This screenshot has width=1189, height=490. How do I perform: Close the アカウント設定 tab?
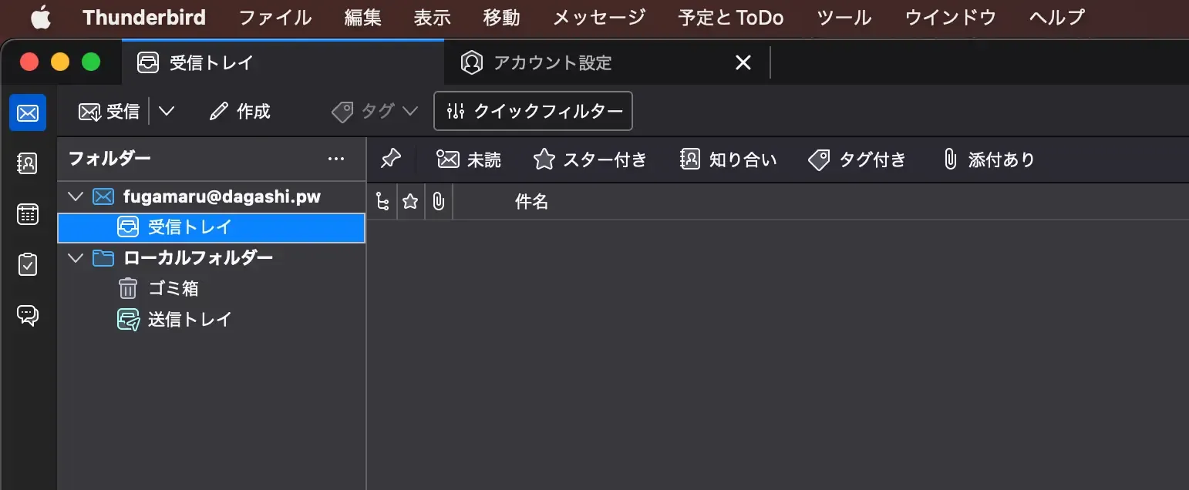[743, 62]
